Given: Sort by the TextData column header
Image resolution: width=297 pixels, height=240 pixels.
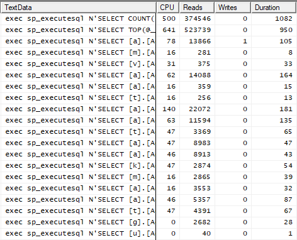Looking at the screenshot, I should (79, 8).
